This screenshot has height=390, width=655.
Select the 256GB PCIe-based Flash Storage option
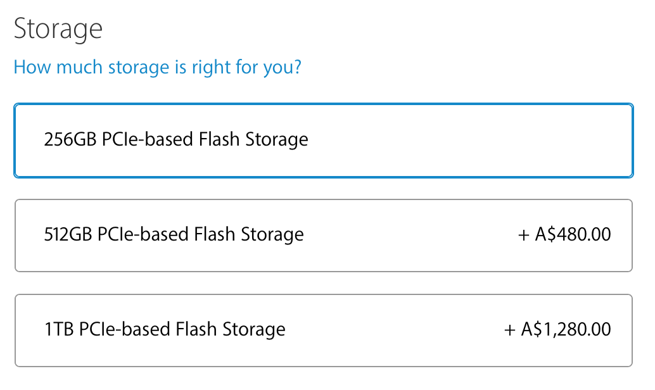tap(323, 140)
